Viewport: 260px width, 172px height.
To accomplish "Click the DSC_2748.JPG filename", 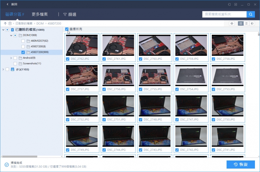I will (153, 120).
